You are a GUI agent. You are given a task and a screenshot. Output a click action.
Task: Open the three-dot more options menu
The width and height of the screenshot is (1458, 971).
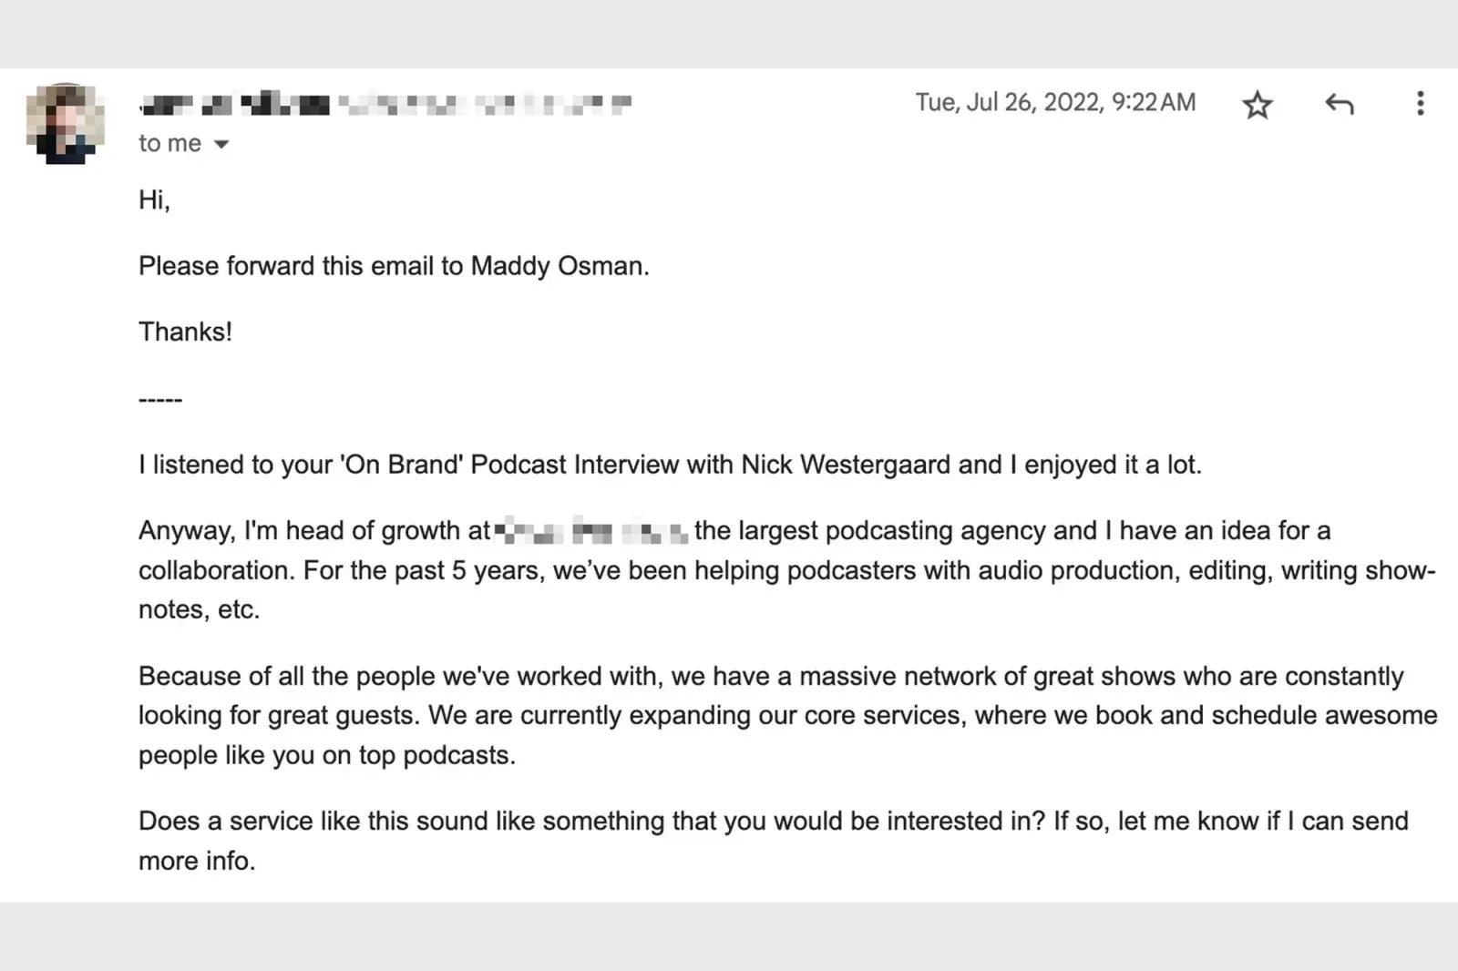1420,103
